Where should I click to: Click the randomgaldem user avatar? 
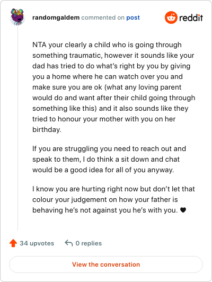pyautogui.click(x=17, y=17)
